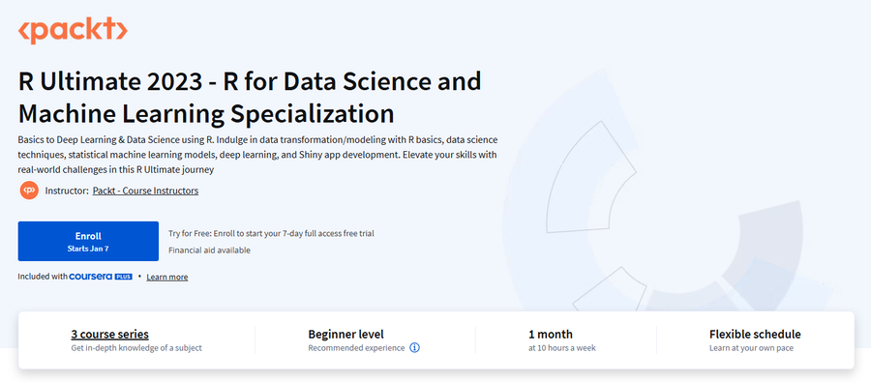Click the 'Included with' label
The width and height of the screenshot is (871, 383).
pos(43,277)
